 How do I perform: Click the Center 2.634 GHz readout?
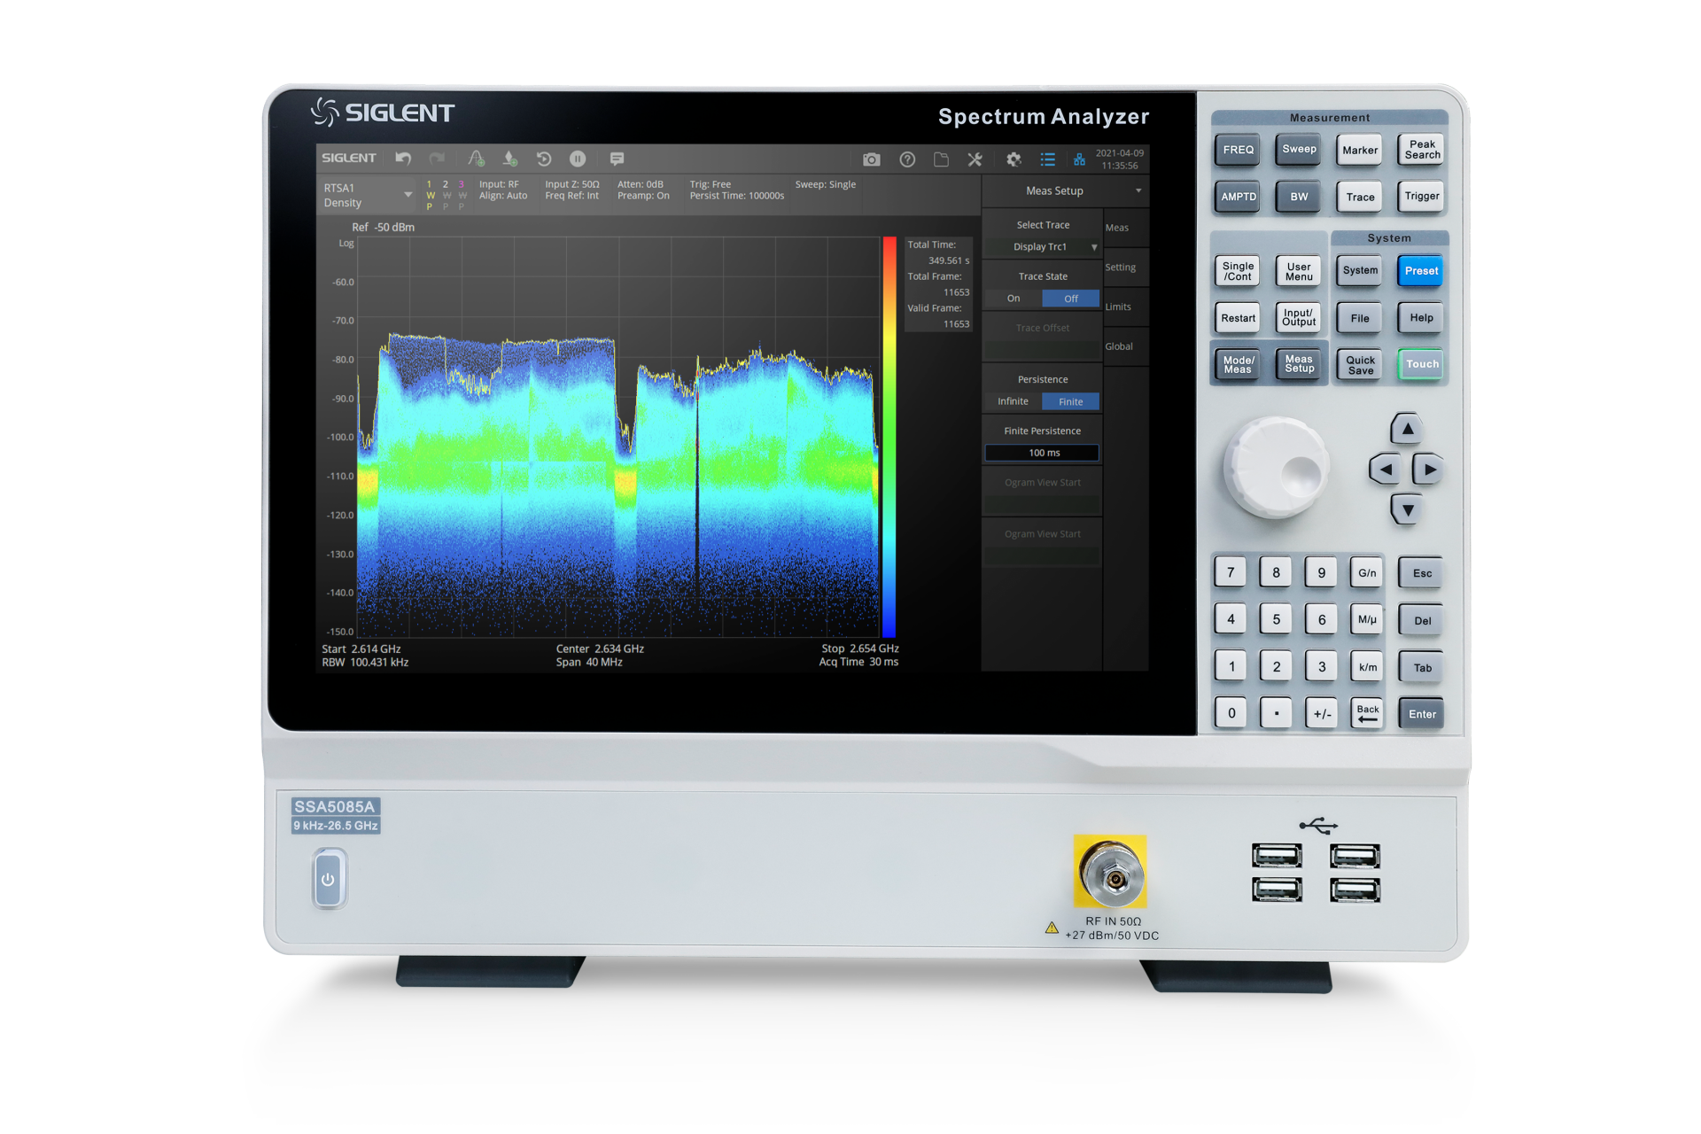coord(600,649)
